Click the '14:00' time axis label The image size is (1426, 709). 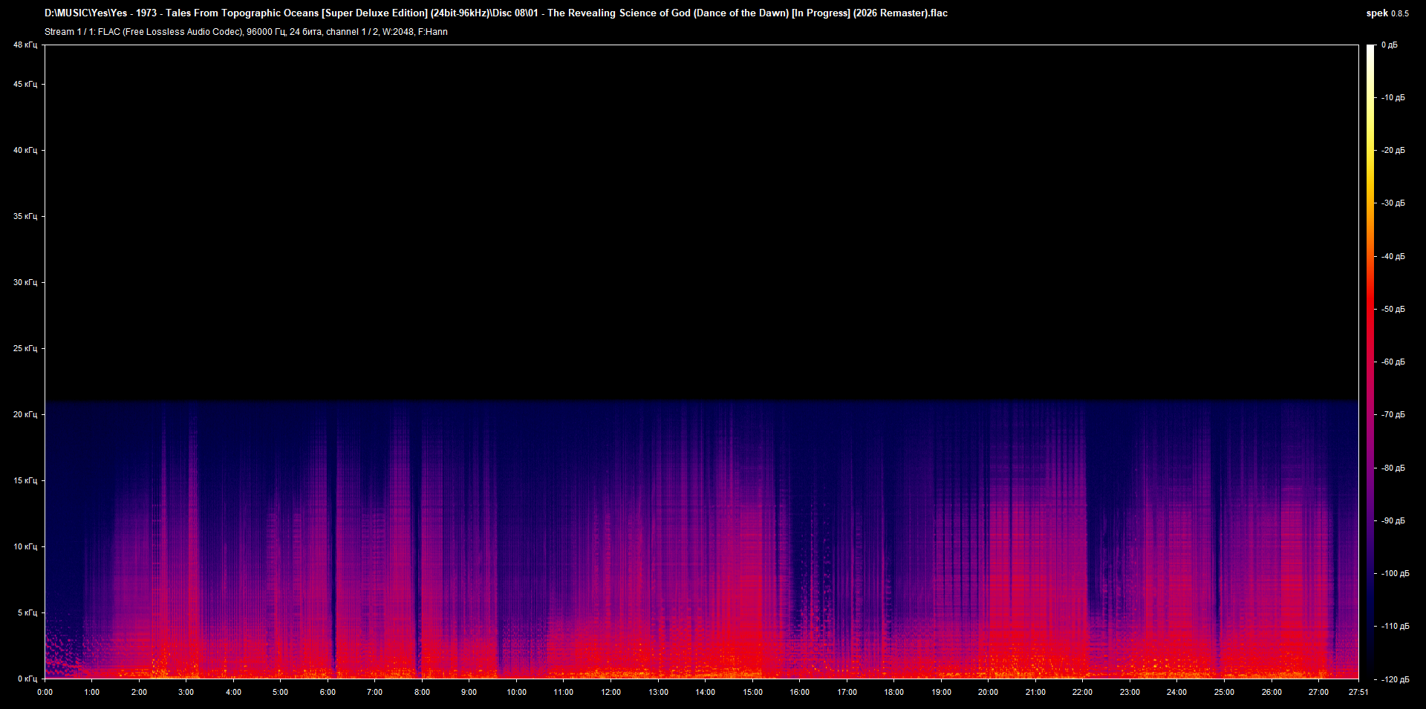pos(705,692)
